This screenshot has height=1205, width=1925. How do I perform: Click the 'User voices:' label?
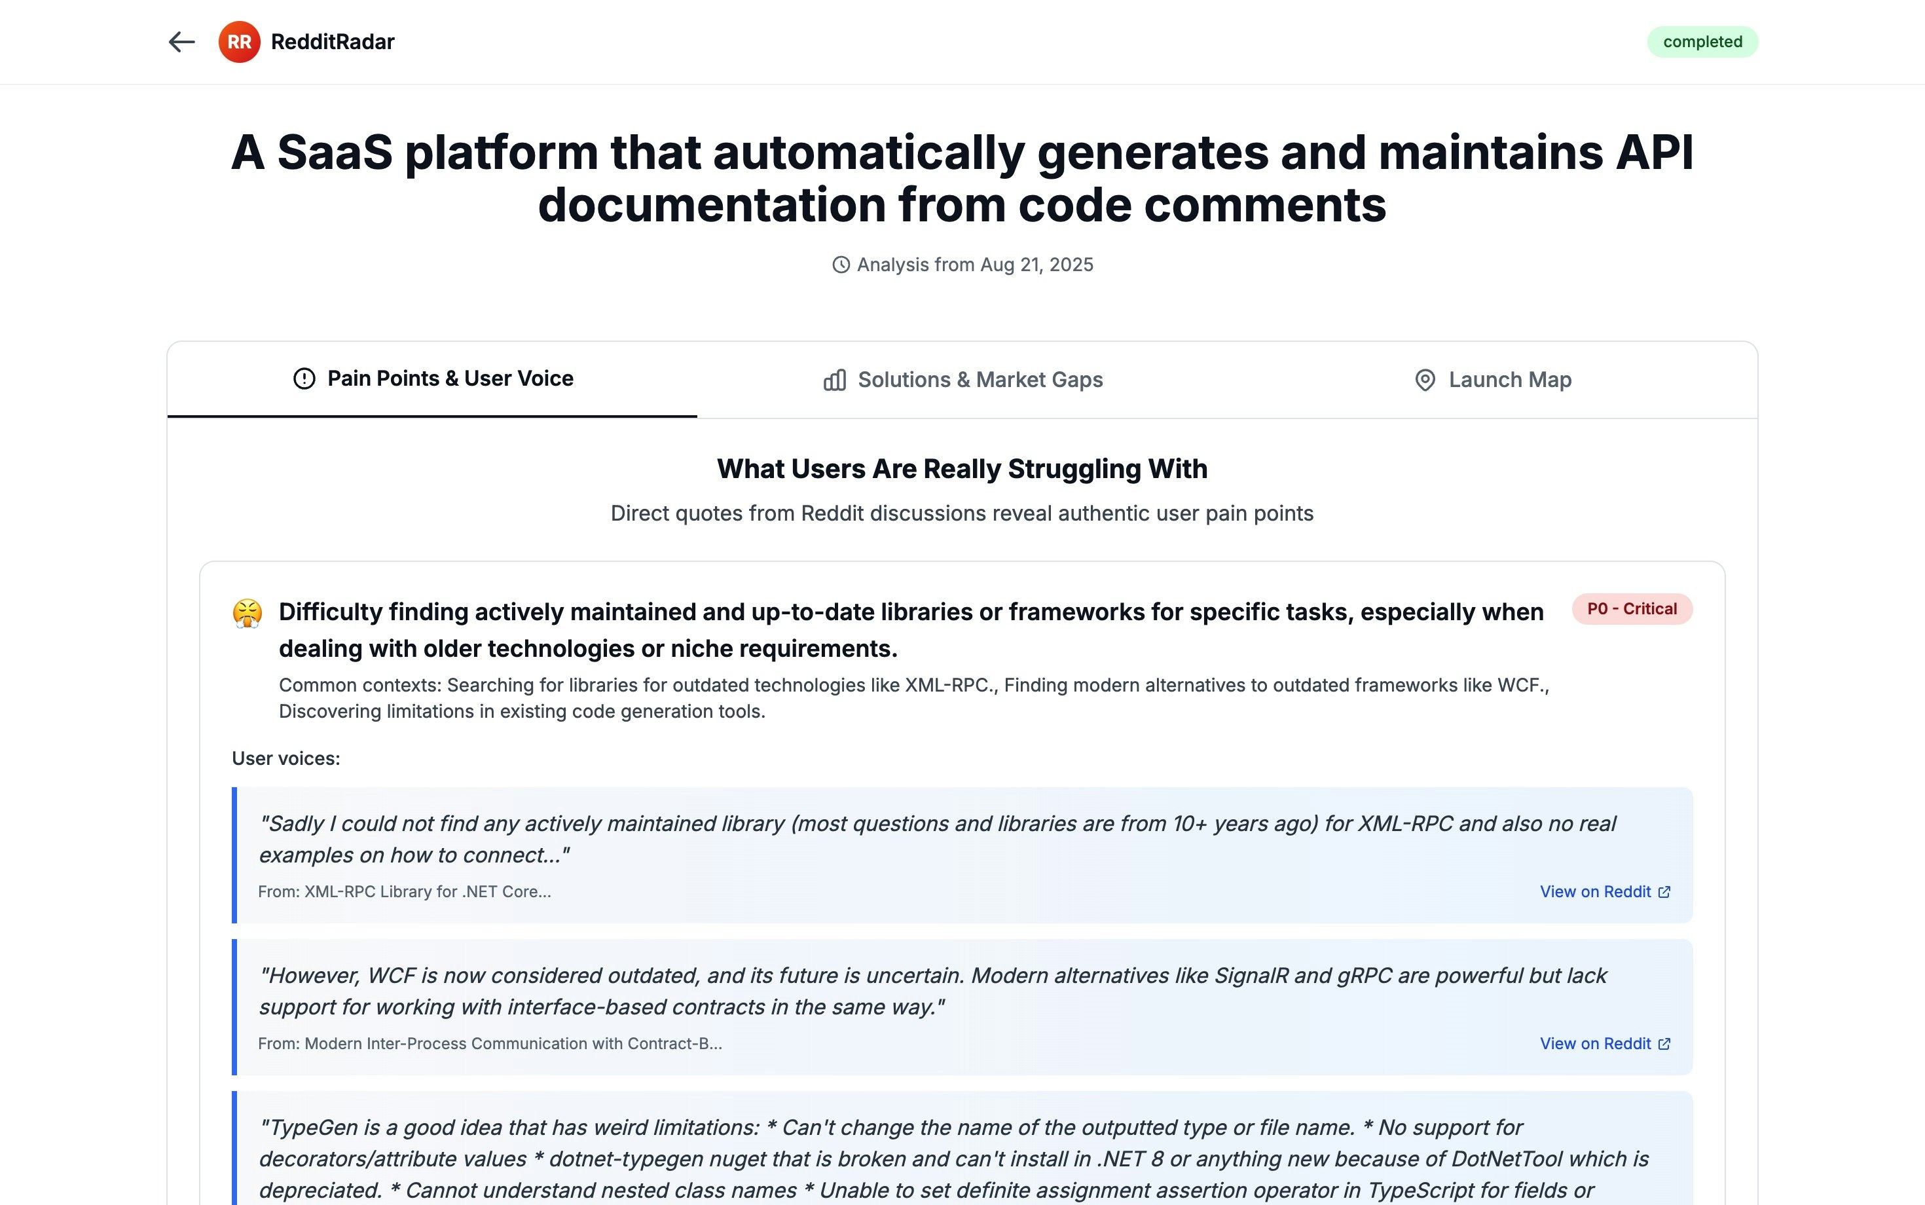pyautogui.click(x=286, y=759)
